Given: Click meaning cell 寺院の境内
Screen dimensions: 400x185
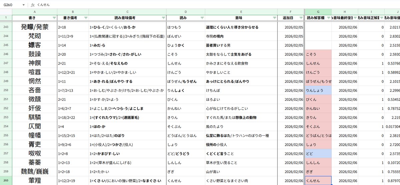Looking at the screenshot, I should [241, 36].
